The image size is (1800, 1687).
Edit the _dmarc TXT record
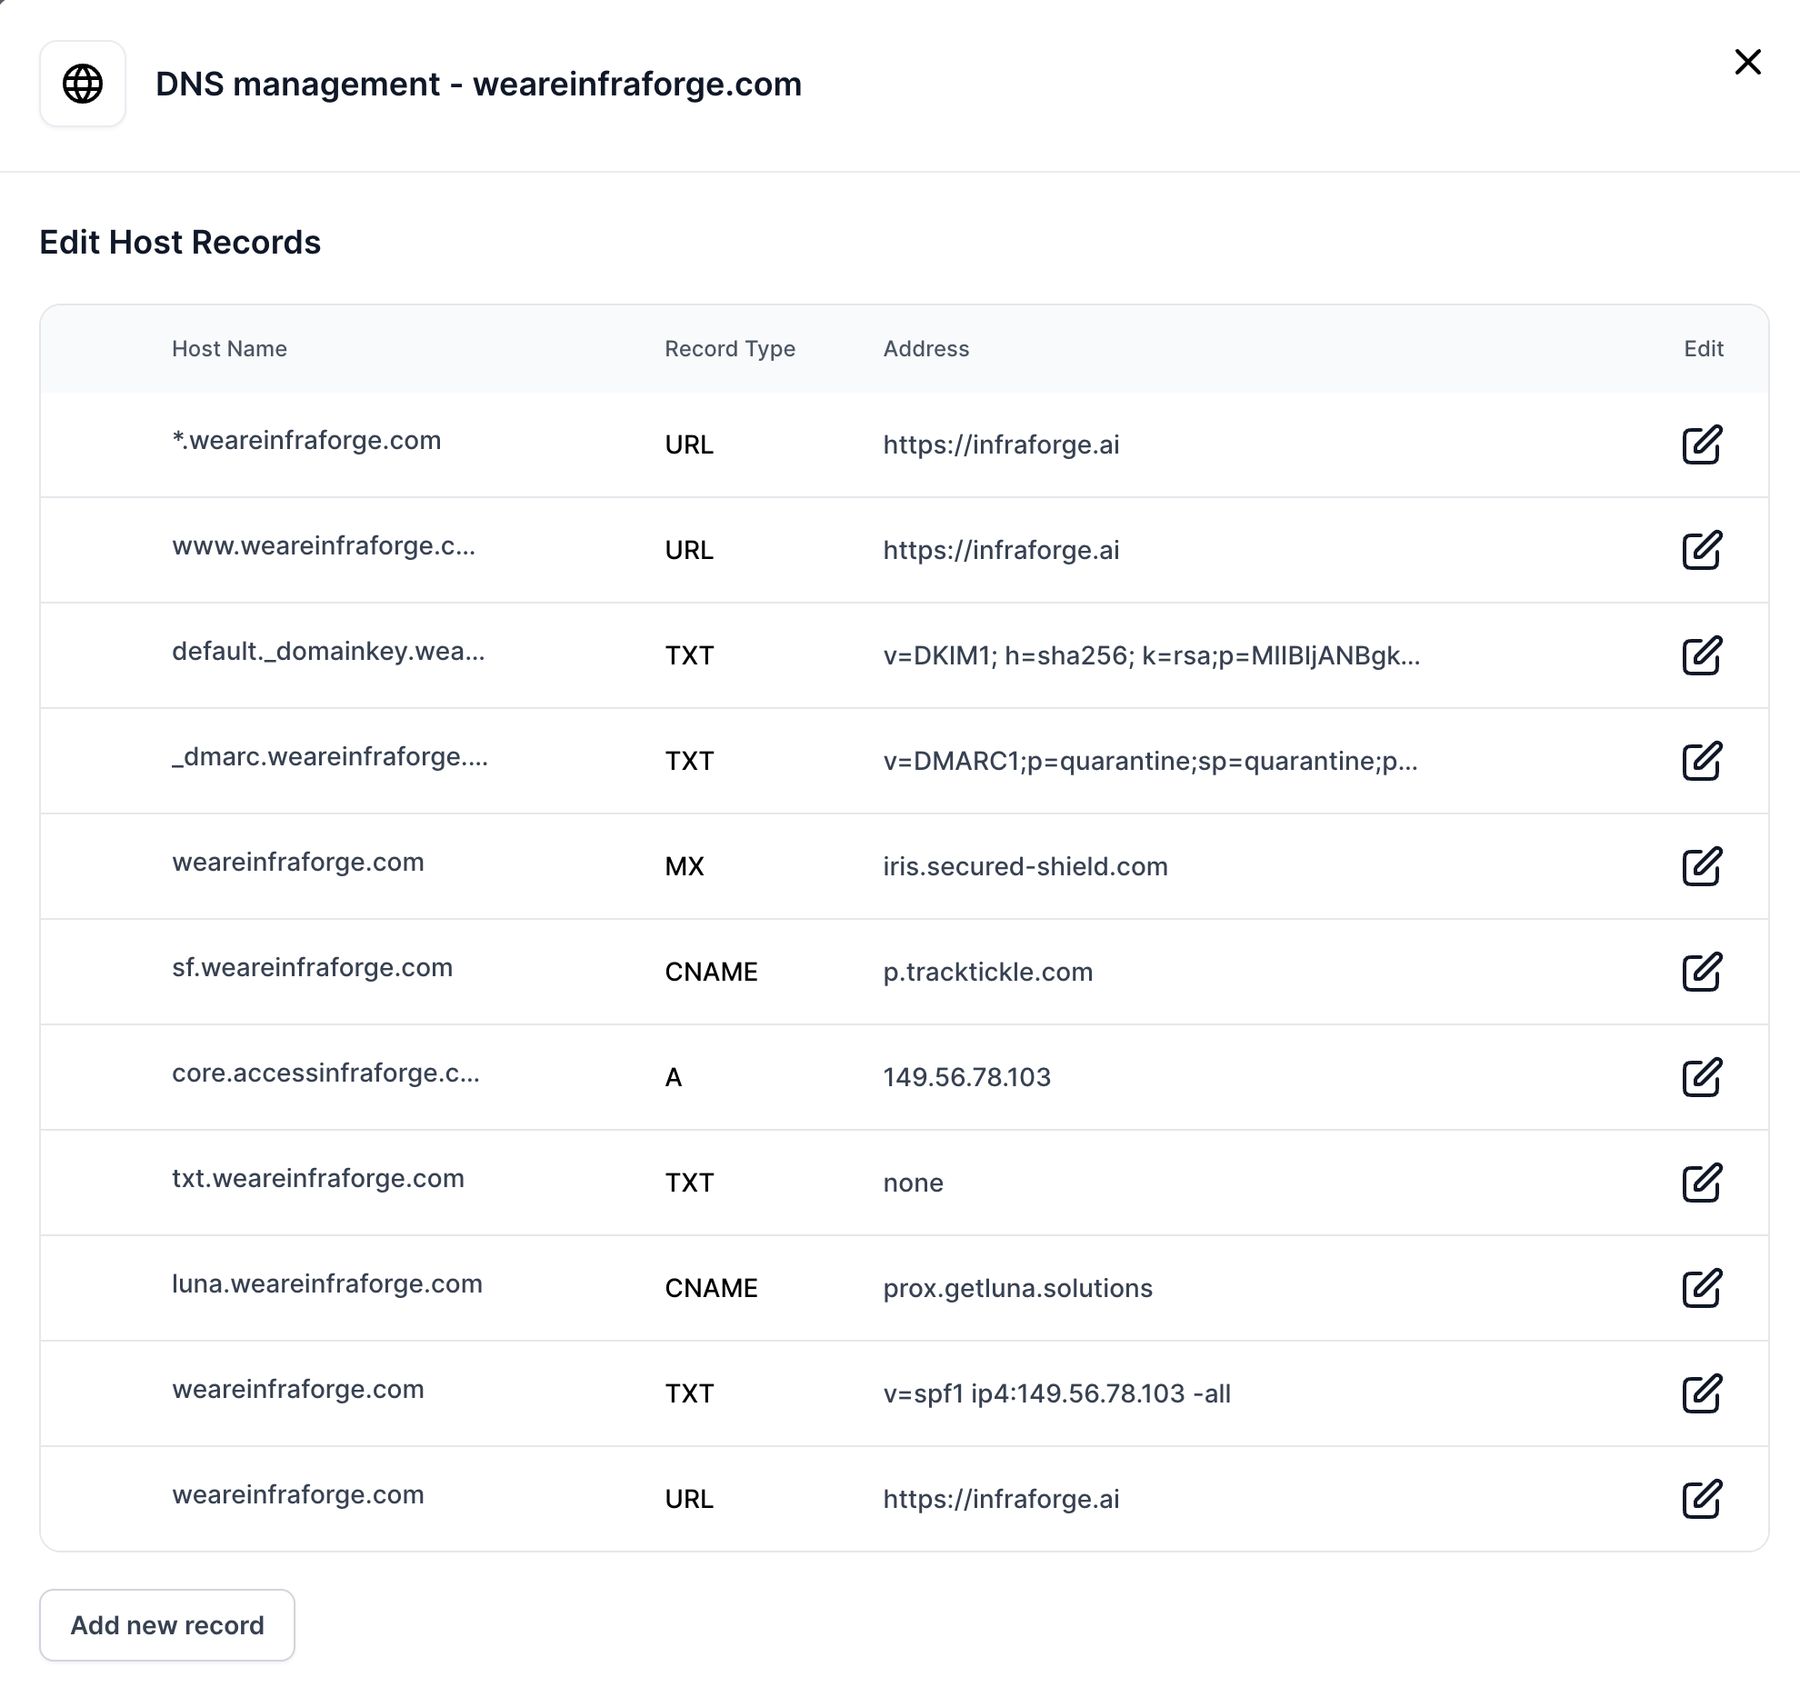(1702, 761)
